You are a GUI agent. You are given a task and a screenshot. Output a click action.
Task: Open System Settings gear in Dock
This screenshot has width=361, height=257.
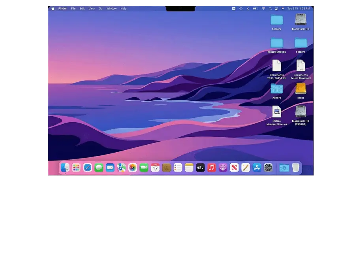click(269, 168)
